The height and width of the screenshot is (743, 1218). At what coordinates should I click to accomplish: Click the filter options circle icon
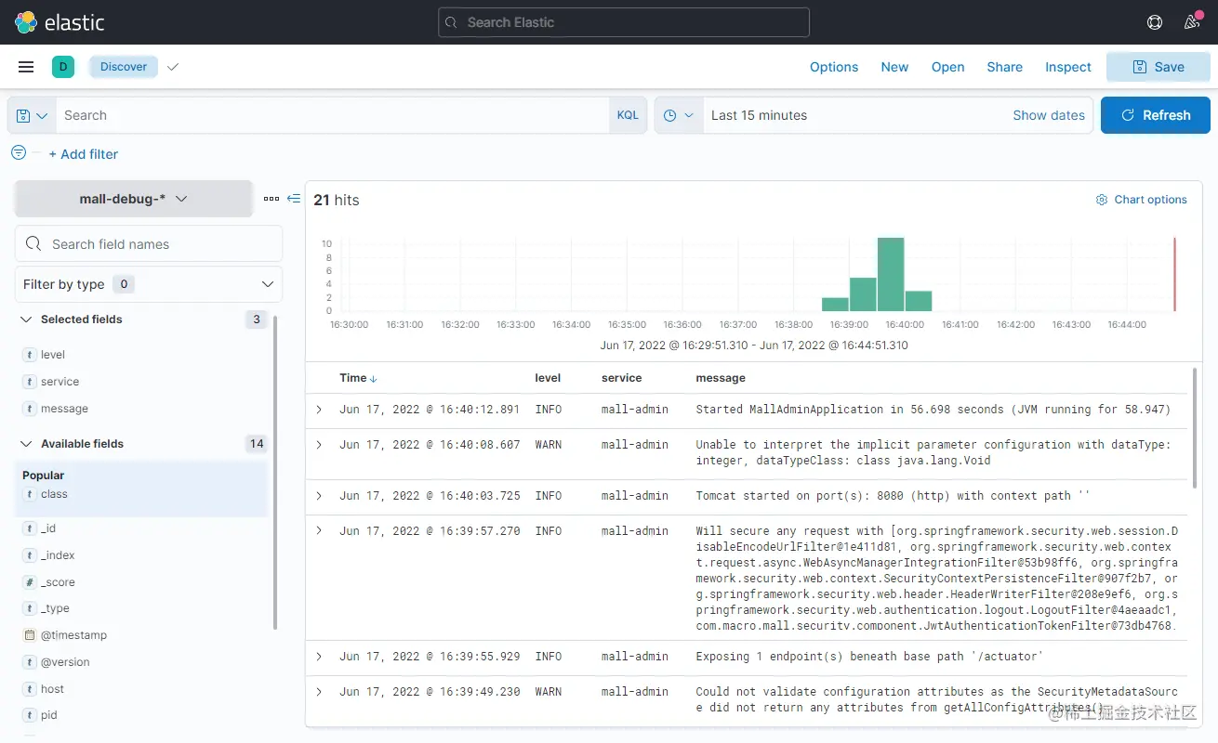(x=19, y=152)
